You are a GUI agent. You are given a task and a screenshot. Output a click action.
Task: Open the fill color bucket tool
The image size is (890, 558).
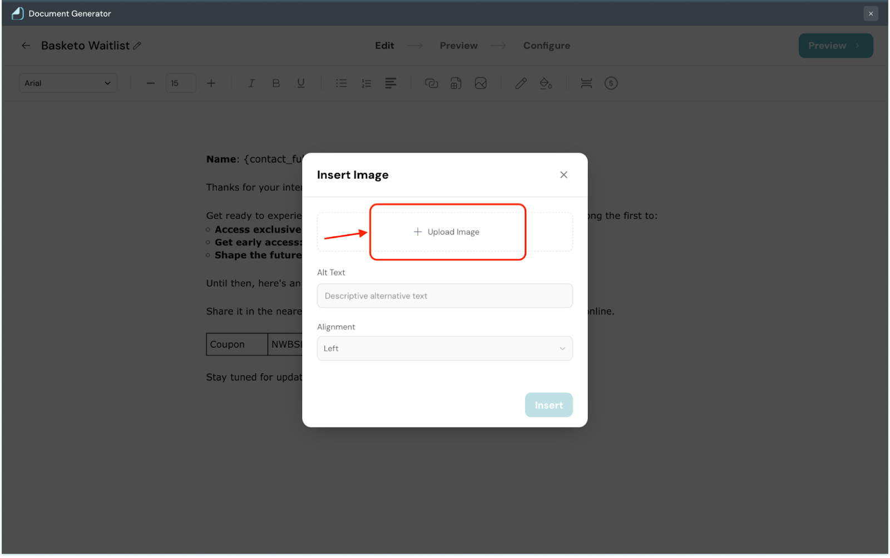[546, 83]
